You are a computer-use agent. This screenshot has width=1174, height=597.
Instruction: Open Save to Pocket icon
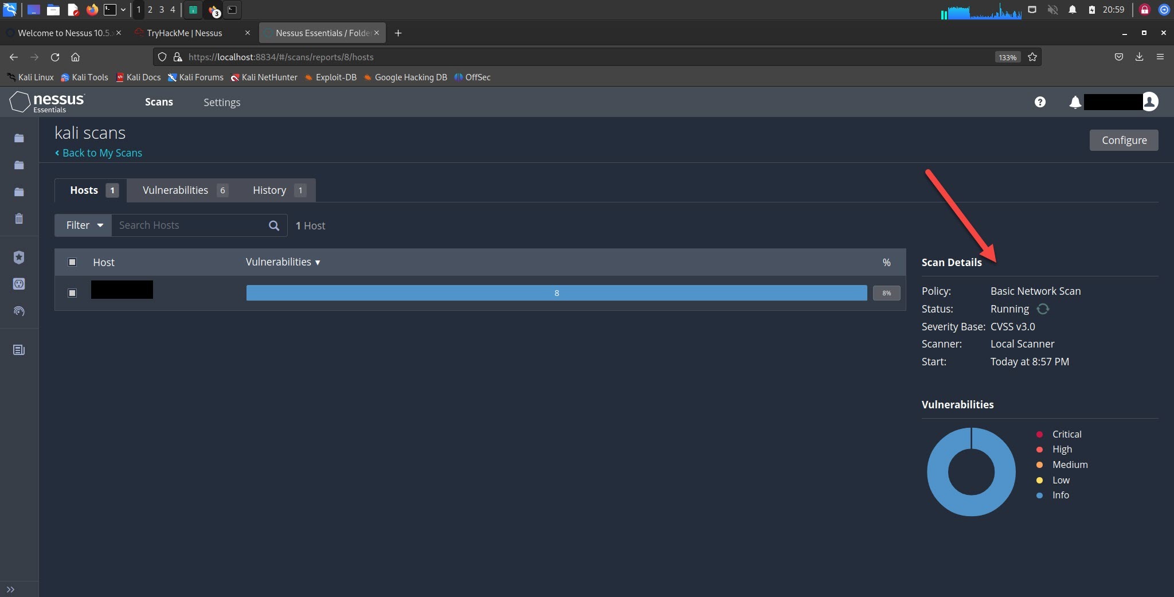(1118, 57)
